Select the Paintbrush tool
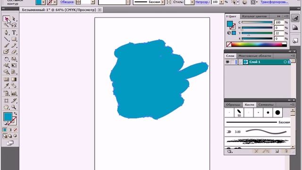The height and width of the screenshot is (170, 302). click(6, 45)
